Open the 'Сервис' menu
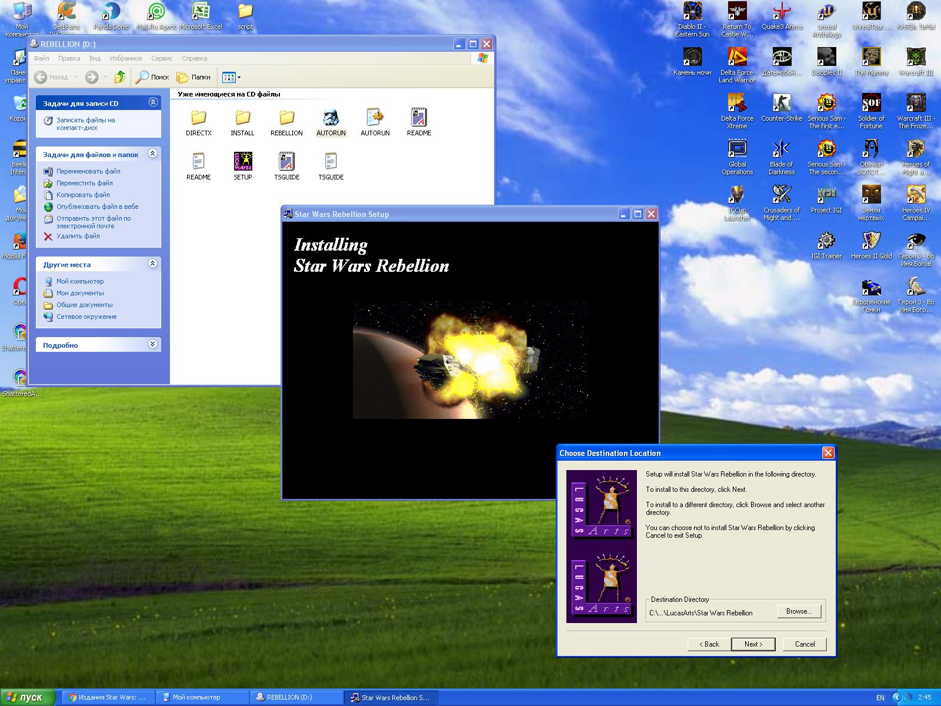Viewport: 941px width, 706px height. click(x=161, y=58)
